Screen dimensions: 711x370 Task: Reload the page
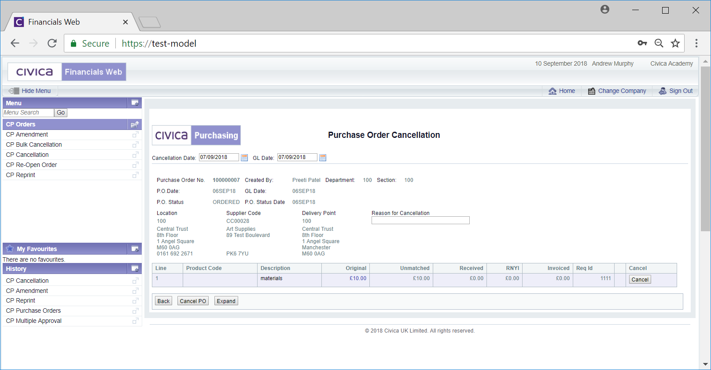click(x=52, y=43)
